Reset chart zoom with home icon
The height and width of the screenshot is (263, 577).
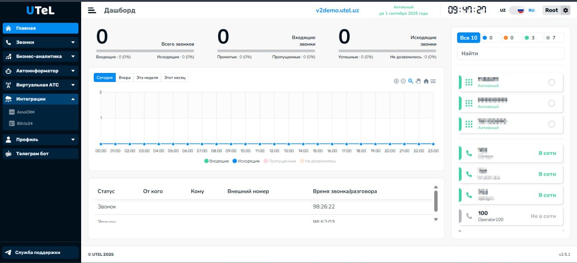tap(426, 81)
